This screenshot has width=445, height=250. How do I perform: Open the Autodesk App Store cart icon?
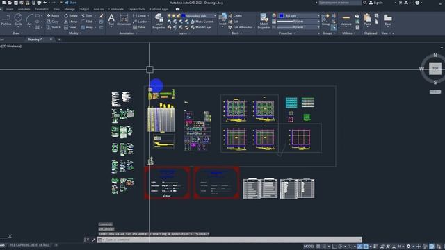click(400, 3)
